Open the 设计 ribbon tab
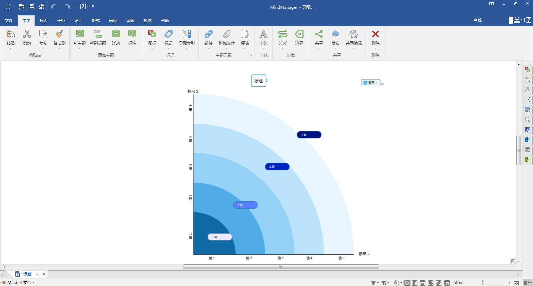This screenshot has width=533, height=286. coord(78,21)
